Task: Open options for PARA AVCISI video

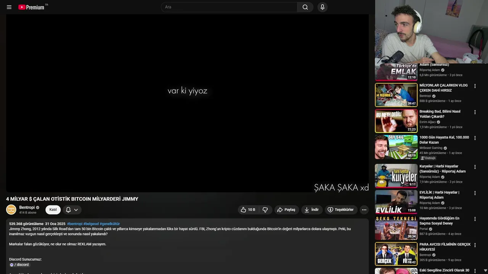Action: (x=475, y=245)
